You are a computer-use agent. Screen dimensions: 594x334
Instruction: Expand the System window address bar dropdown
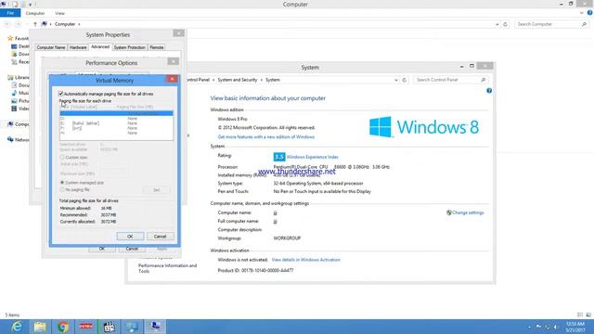pos(396,80)
